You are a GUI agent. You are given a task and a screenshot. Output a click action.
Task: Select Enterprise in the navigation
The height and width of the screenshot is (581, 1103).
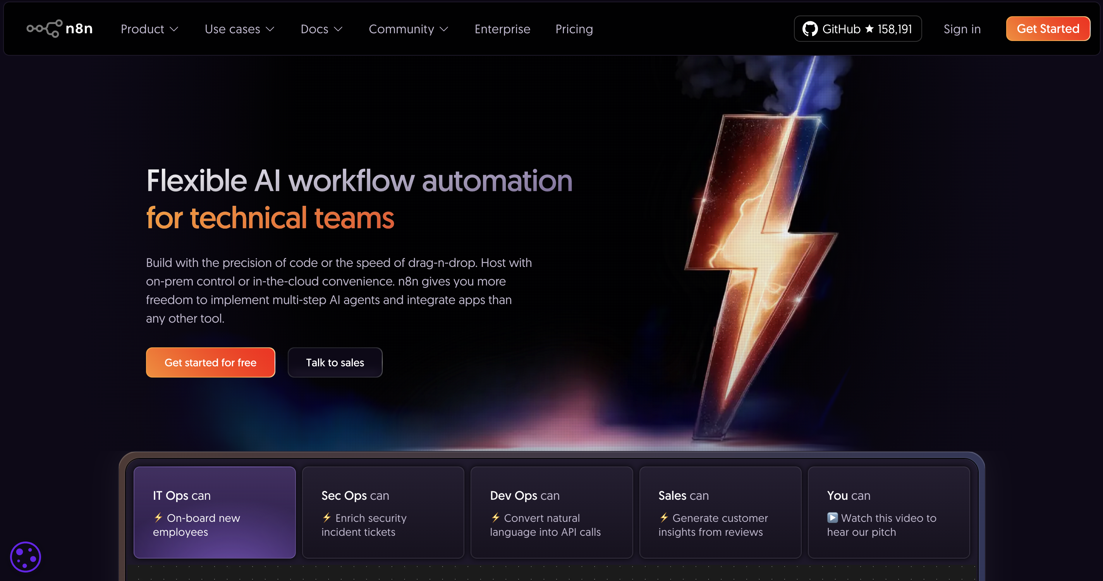[x=502, y=29]
